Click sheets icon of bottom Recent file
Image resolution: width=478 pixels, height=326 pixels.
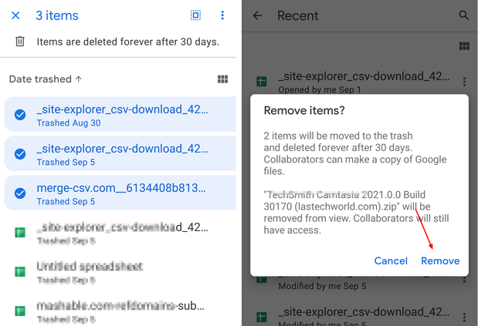[262, 317]
